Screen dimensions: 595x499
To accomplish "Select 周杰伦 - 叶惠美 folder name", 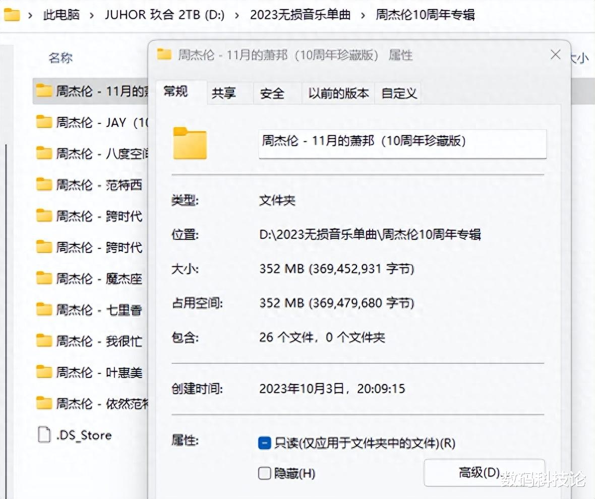I will pos(99,372).
